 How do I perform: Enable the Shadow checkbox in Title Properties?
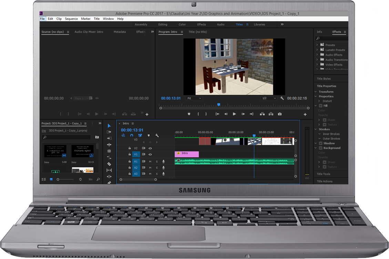click(320, 143)
